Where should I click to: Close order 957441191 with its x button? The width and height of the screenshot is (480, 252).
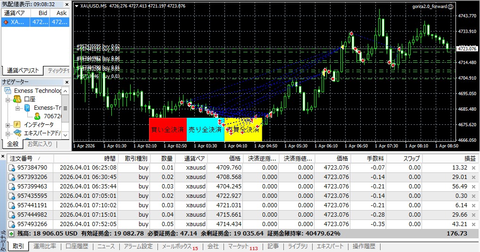coord(473,205)
